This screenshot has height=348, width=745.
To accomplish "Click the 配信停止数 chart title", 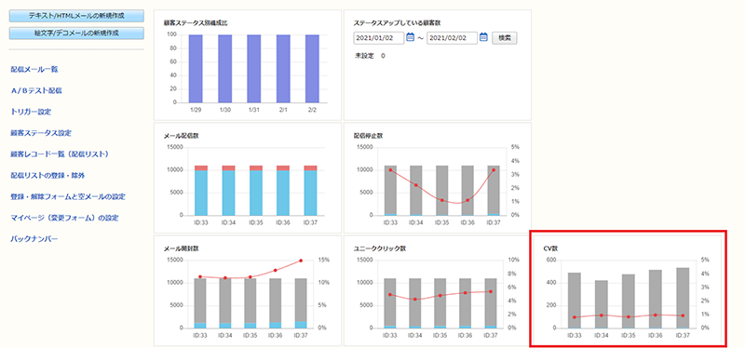I will 368,135.
